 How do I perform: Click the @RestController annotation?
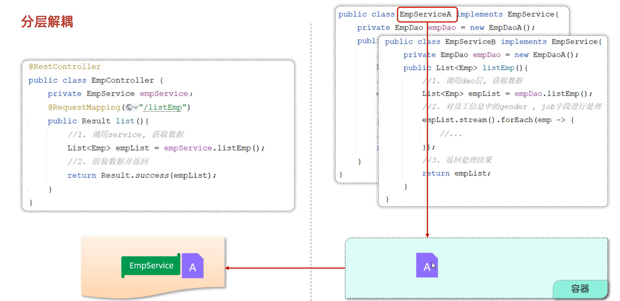click(x=65, y=67)
